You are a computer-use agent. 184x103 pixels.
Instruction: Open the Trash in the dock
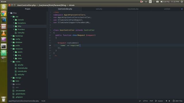pyautogui.click(x=4, y=99)
